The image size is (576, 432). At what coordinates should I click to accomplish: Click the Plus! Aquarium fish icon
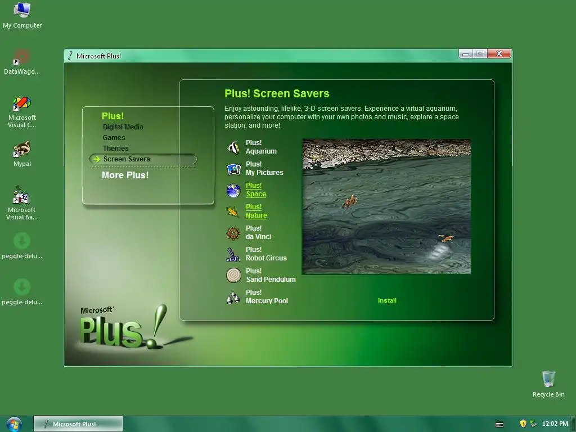pos(233,147)
